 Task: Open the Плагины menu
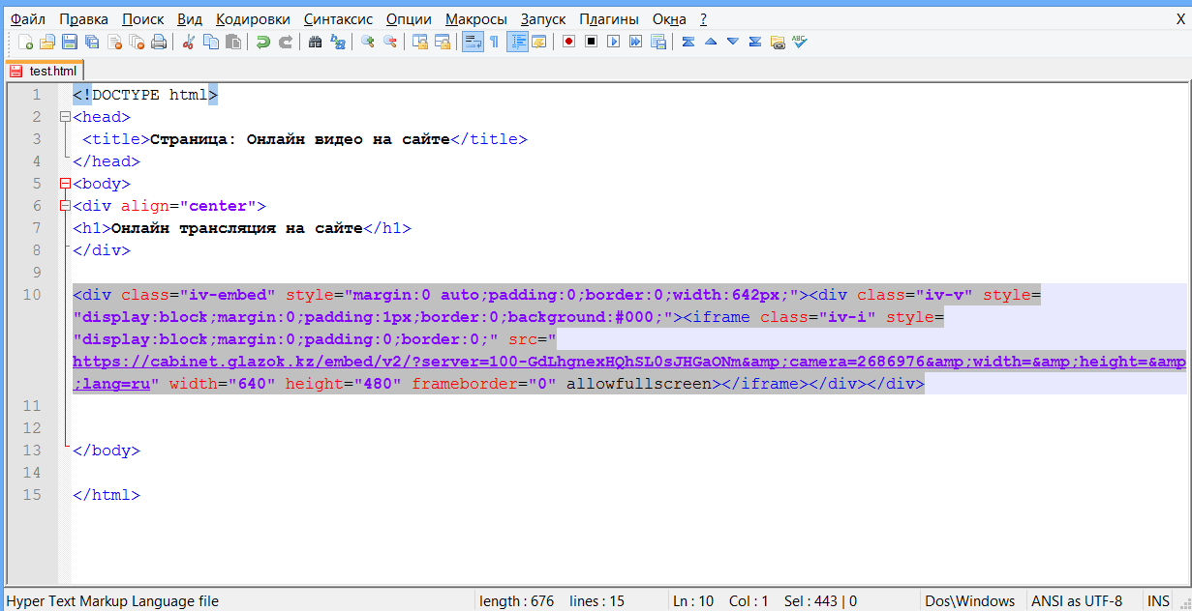pyautogui.click(x=608, y=19)
